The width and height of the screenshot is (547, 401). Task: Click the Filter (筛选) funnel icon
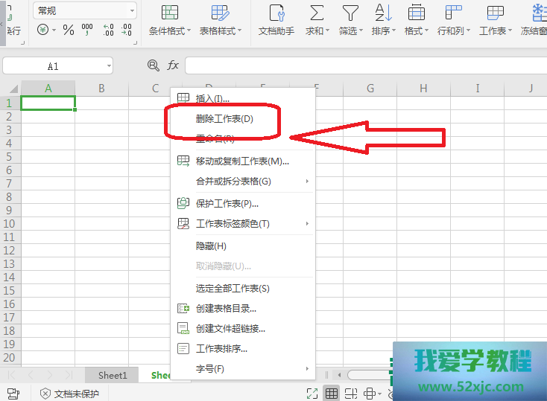coord(350,13)
